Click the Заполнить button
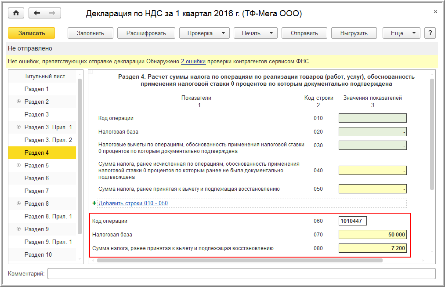This screenshot has height=287, width=445. coord(90,33)
